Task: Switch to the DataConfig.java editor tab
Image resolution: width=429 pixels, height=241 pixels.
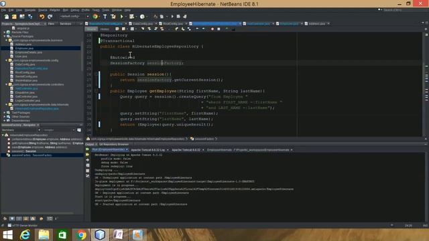Action: [142, 24]
